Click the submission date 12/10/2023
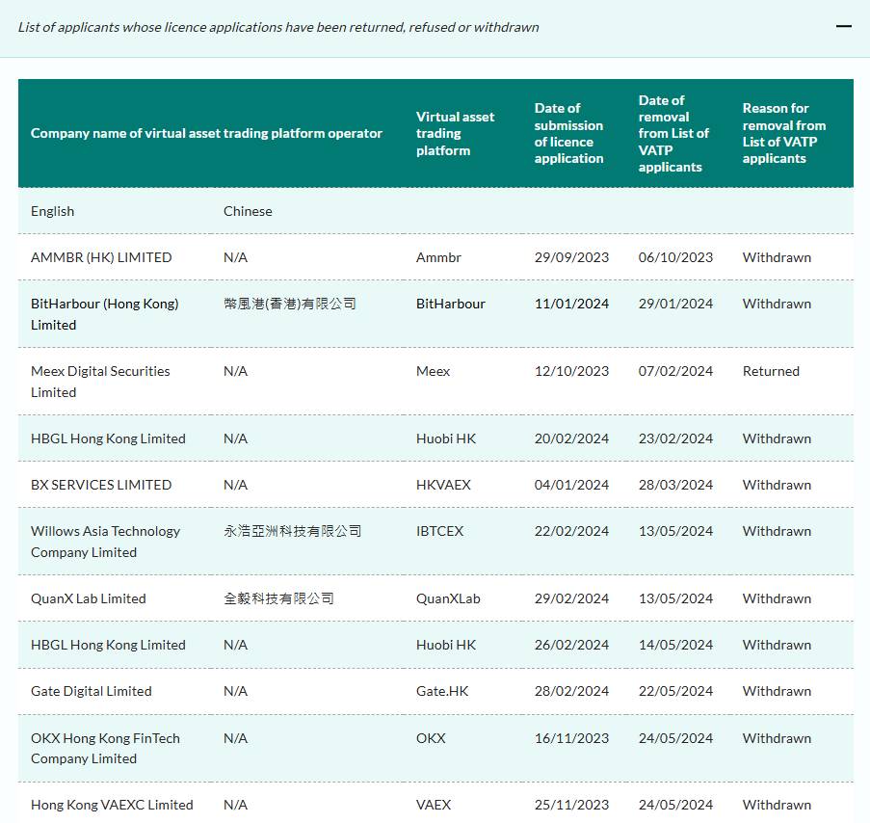 [x=571, y=371]
